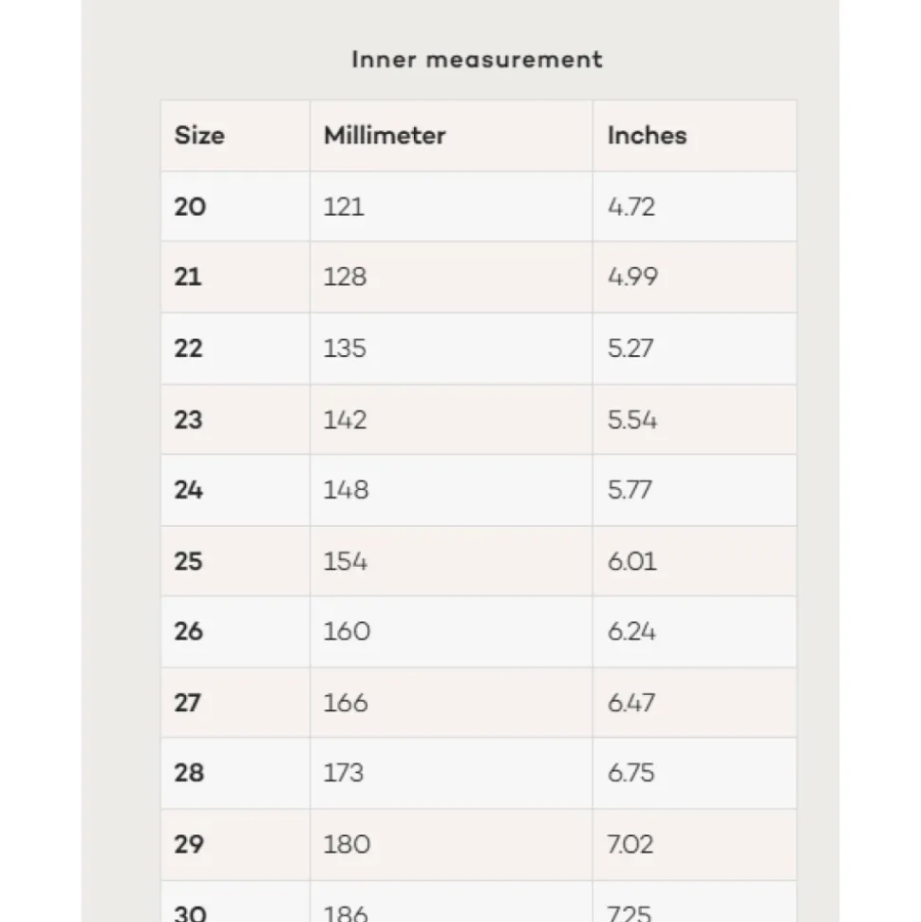Select the size 22 row label
Image resolution: width=921 pixels, height=922 pixels.
point(188,348)
